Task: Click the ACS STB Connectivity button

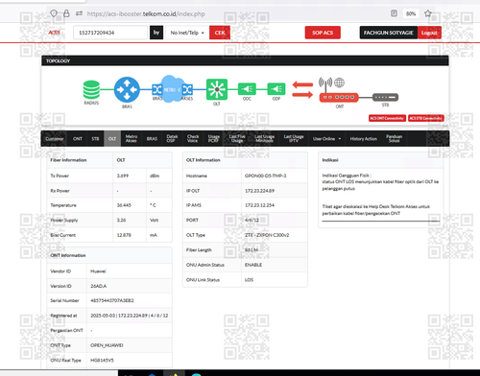Action: pyautogui.click(x=426, y=118)
